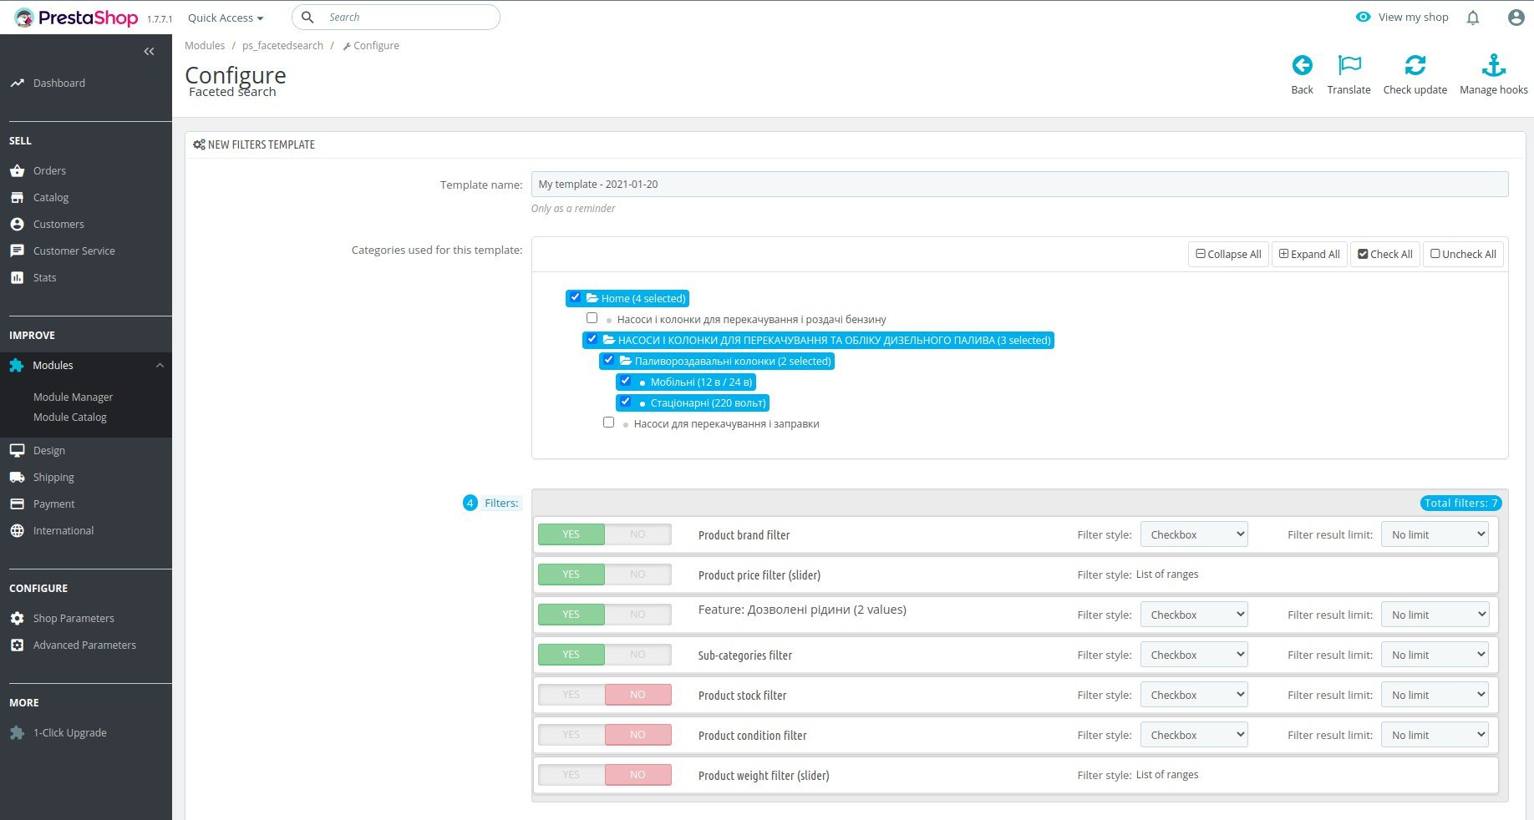Open the Catalog sidebar menu
The height and width of the screenshot is (820, 1534).
(x=51, y=198)
